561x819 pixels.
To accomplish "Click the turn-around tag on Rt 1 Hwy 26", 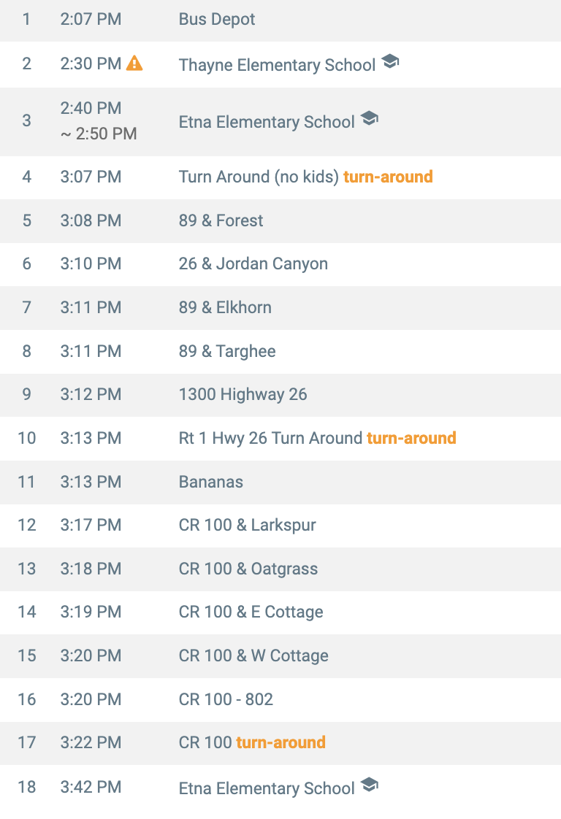I will point(411,438).
